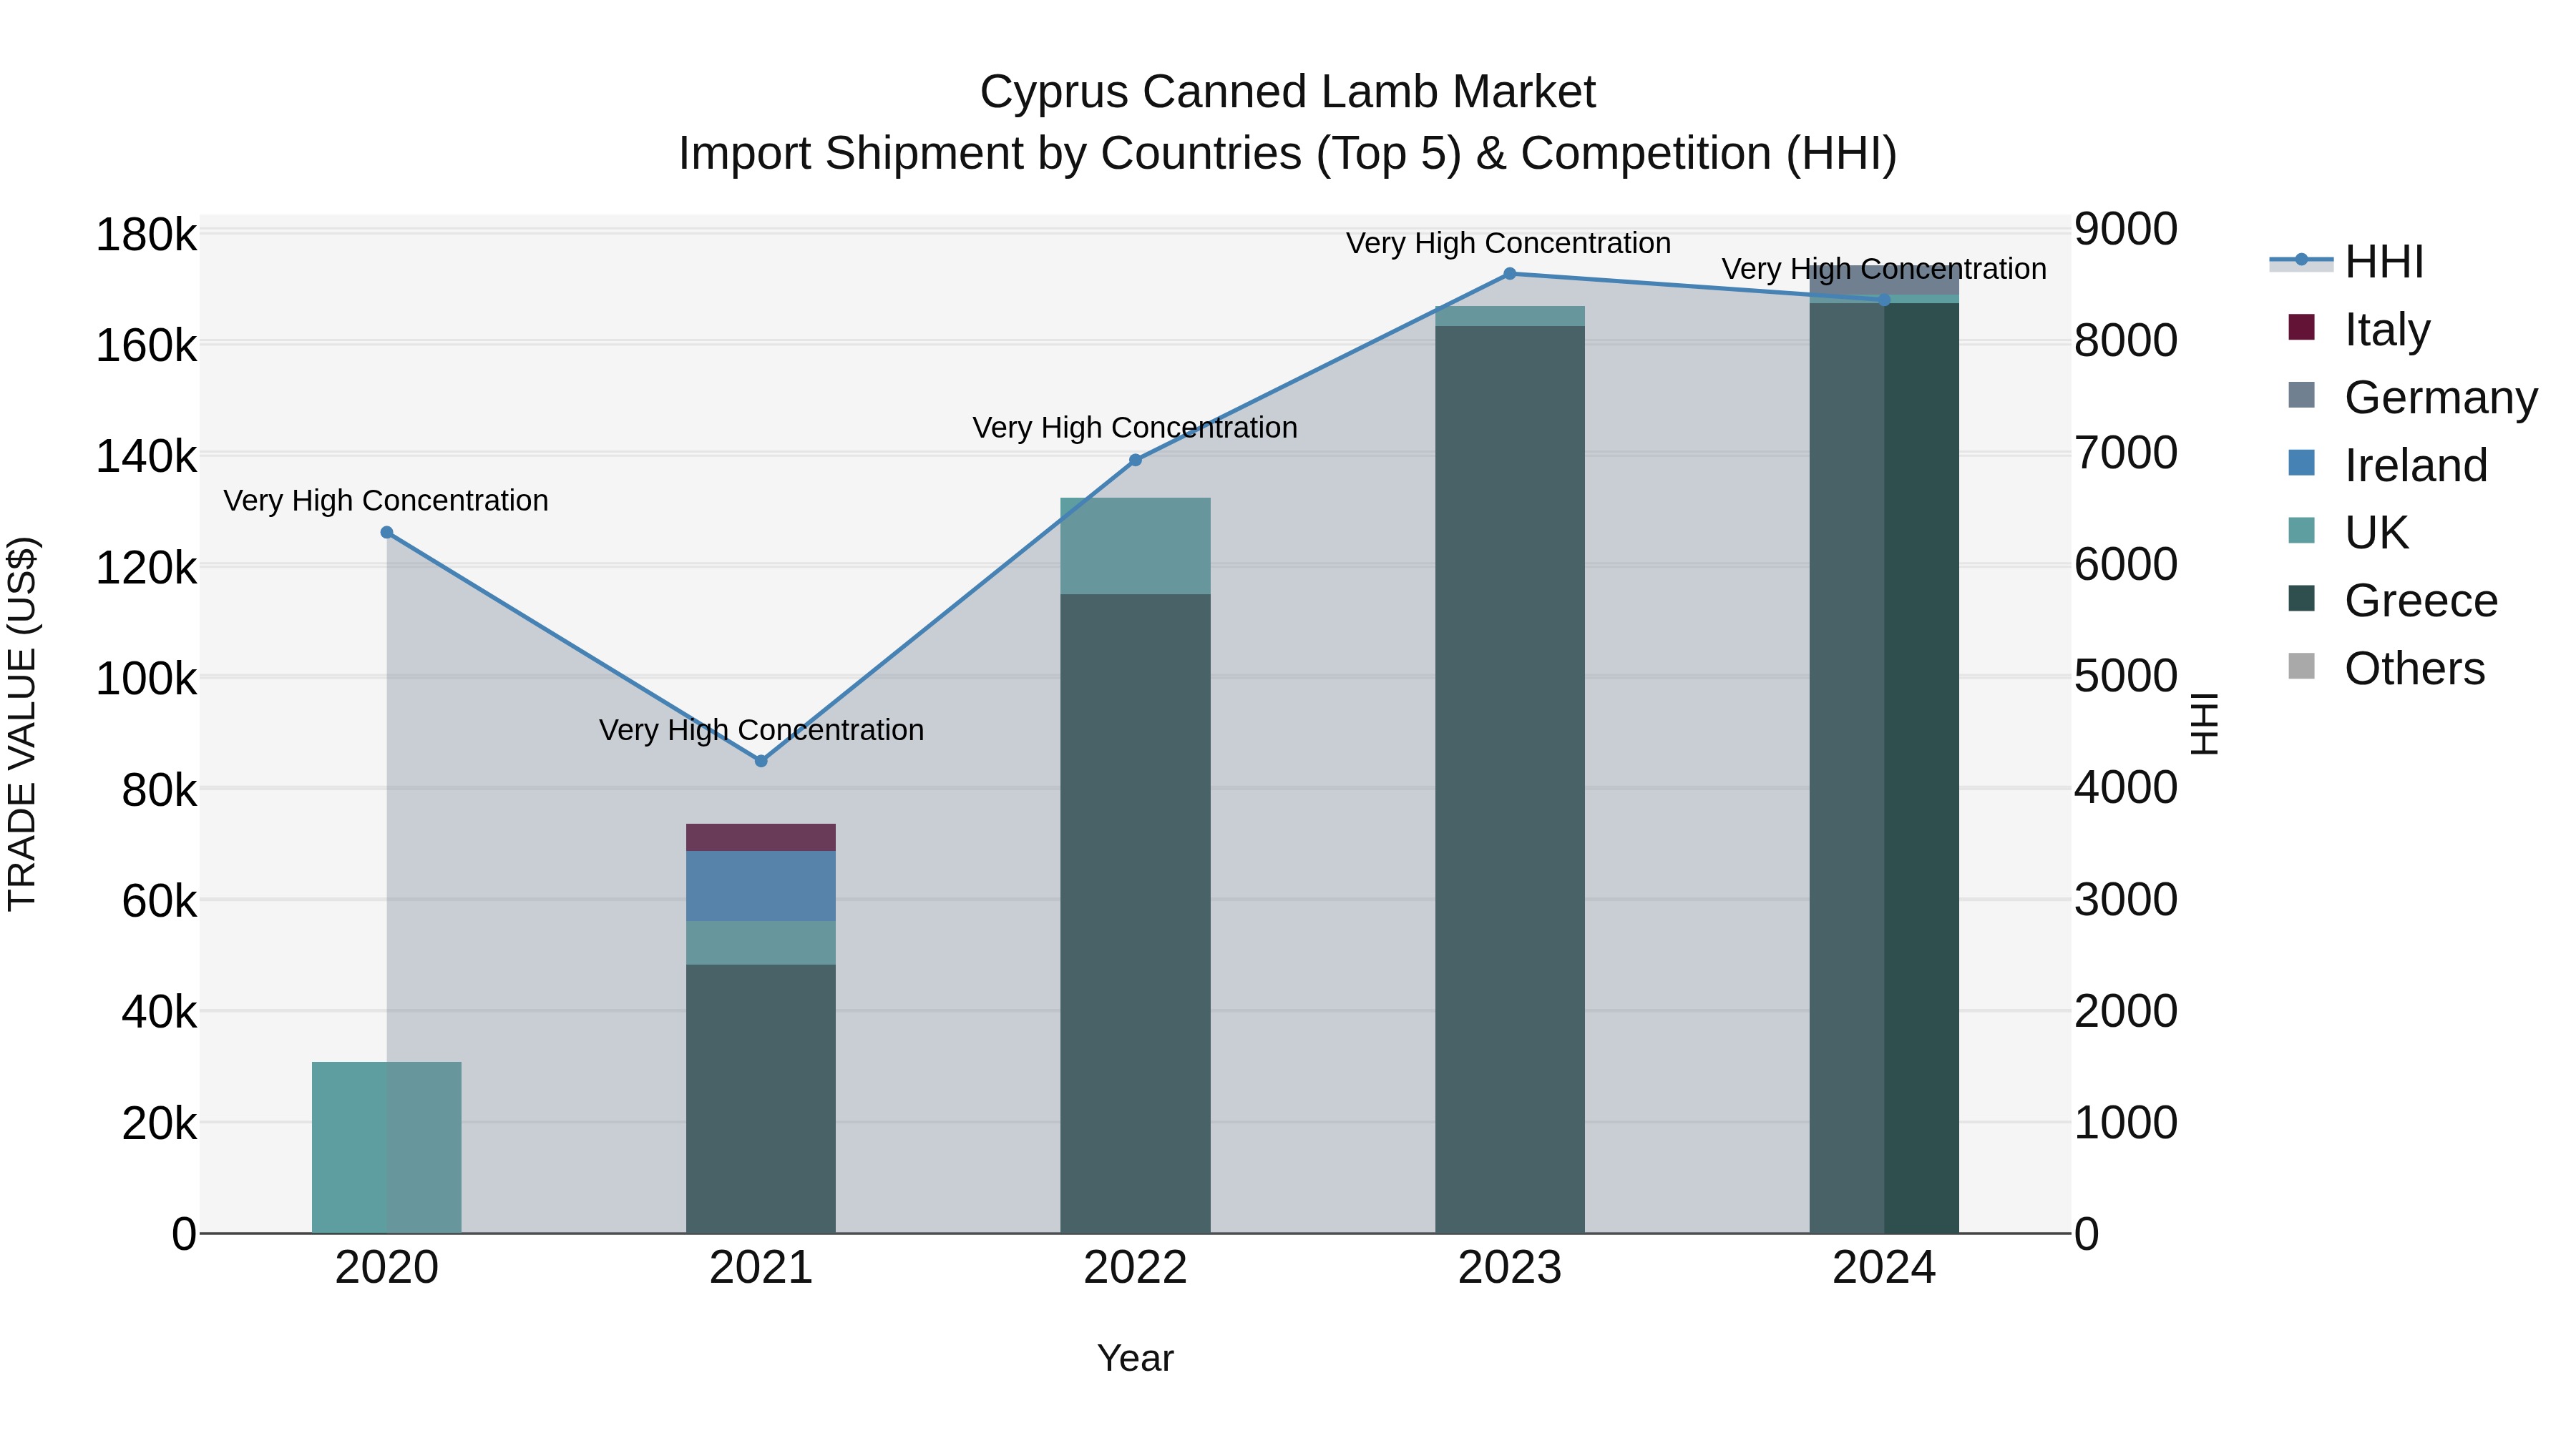Click the Italy segment of 2021 bar
The image size is (2576, 1448).
pos(761,837)
